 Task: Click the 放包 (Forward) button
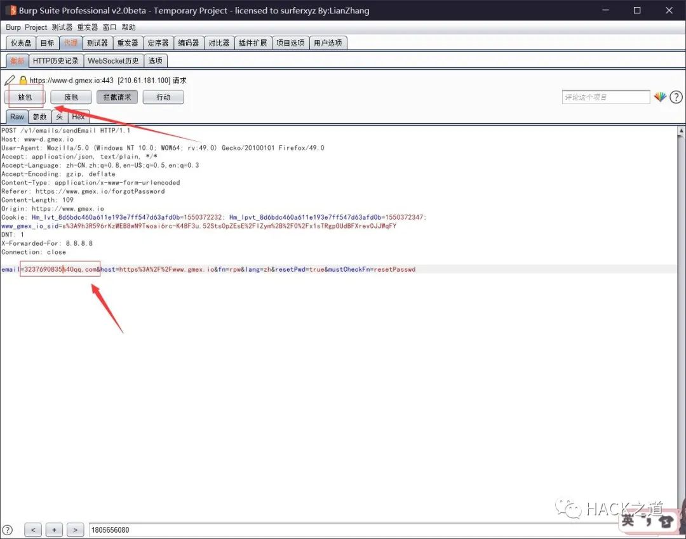click(25, 97)
